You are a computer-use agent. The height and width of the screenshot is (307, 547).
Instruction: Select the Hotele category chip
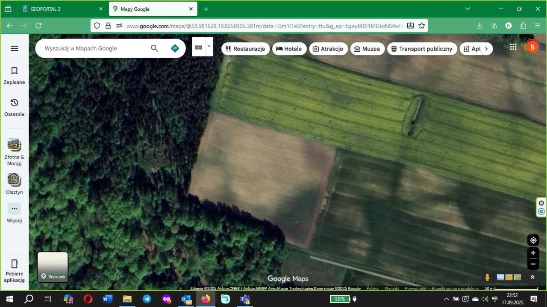pos(289,49)
